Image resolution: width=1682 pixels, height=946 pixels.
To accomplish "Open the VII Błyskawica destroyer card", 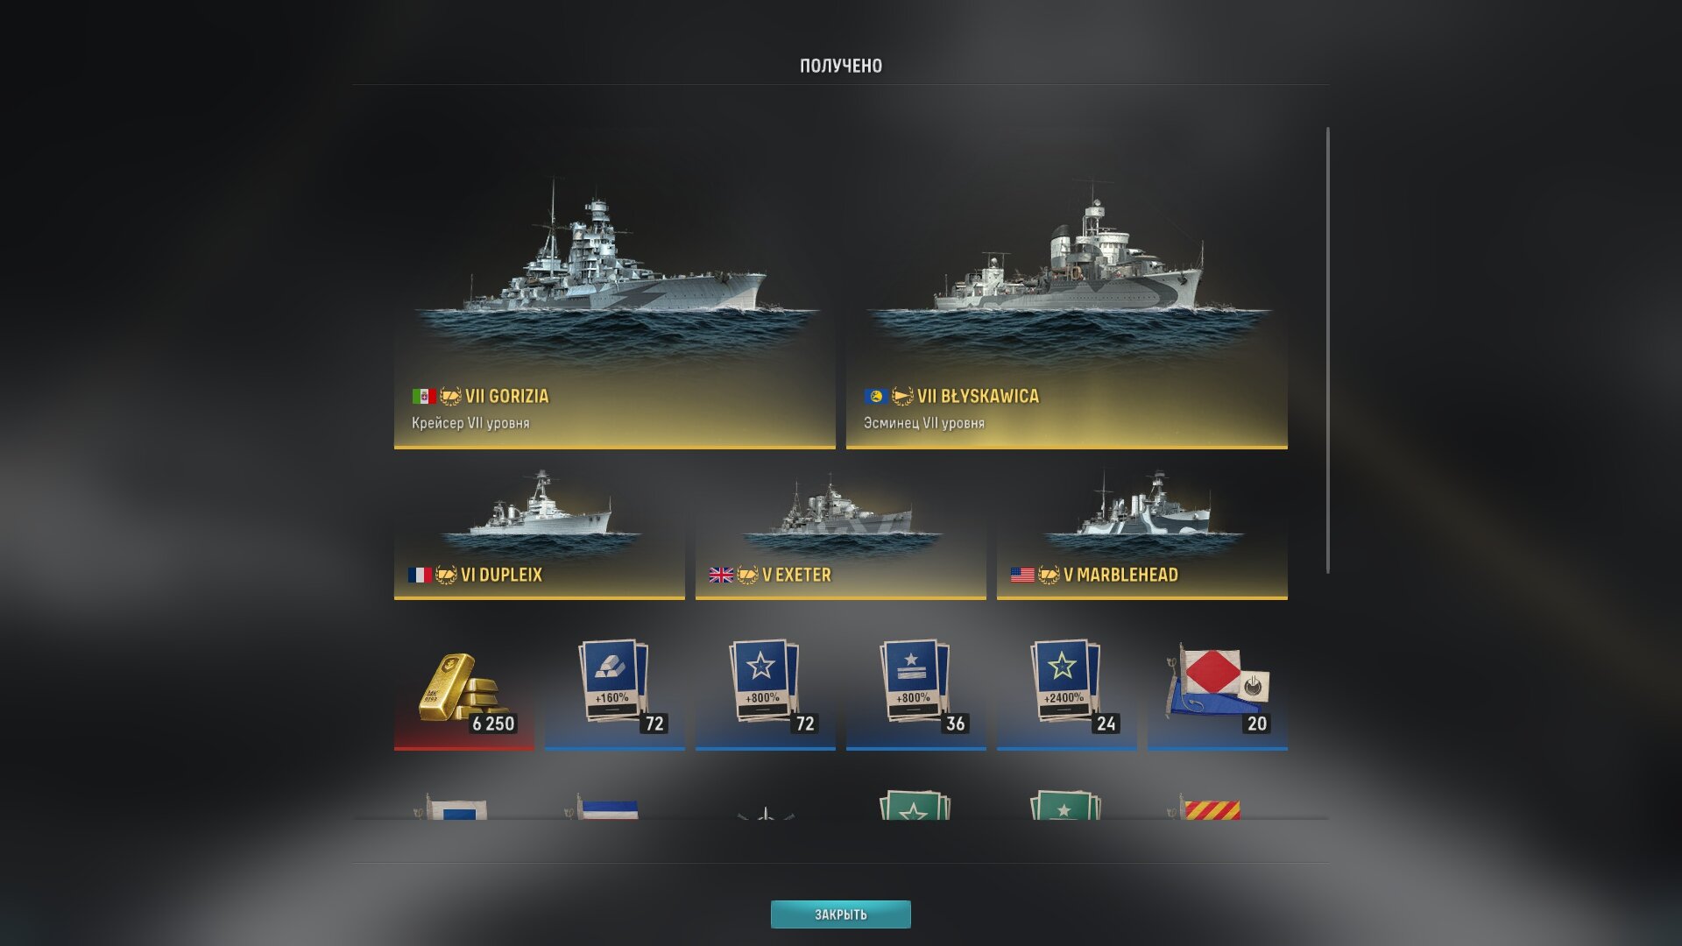I will pyautogui.click(x=1066, y=290).
